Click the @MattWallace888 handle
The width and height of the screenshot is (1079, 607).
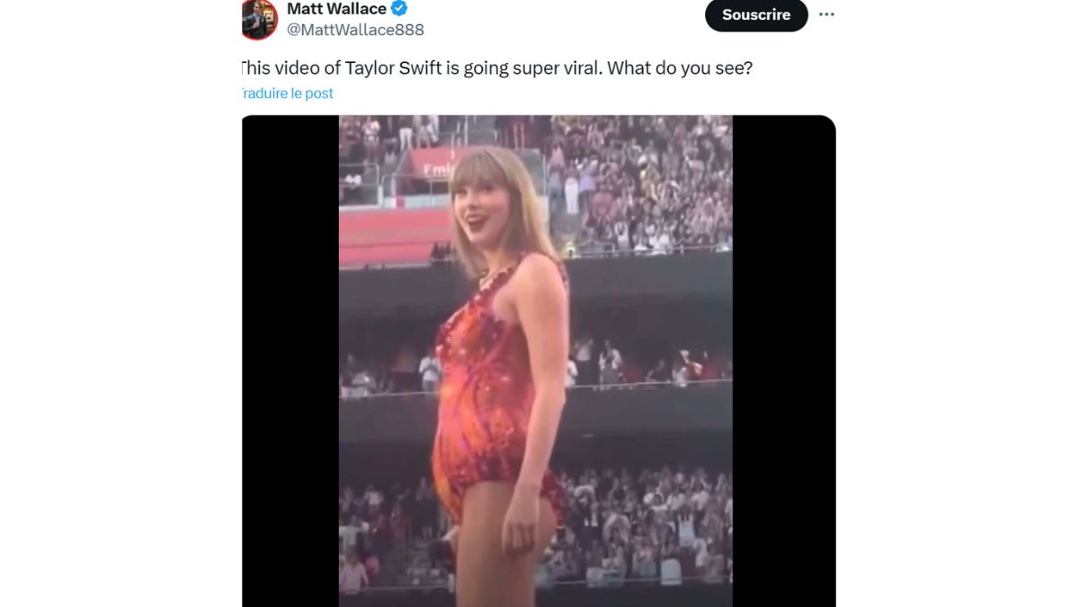click(354, 30)
